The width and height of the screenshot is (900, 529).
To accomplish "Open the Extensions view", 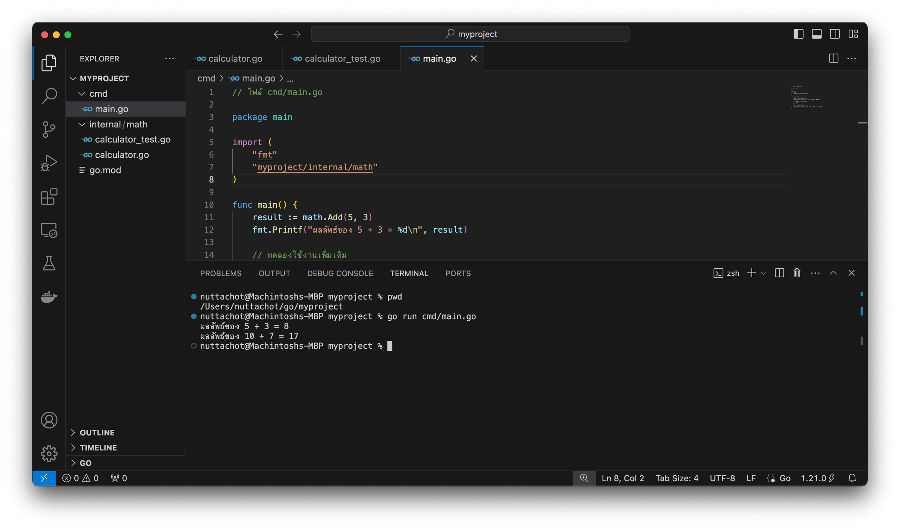I will (49, 196).
